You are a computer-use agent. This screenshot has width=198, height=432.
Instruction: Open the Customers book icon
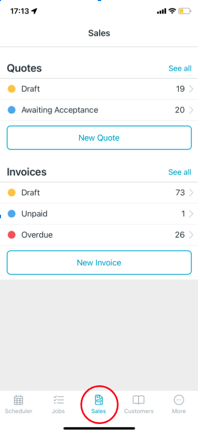tap(138, 400)
